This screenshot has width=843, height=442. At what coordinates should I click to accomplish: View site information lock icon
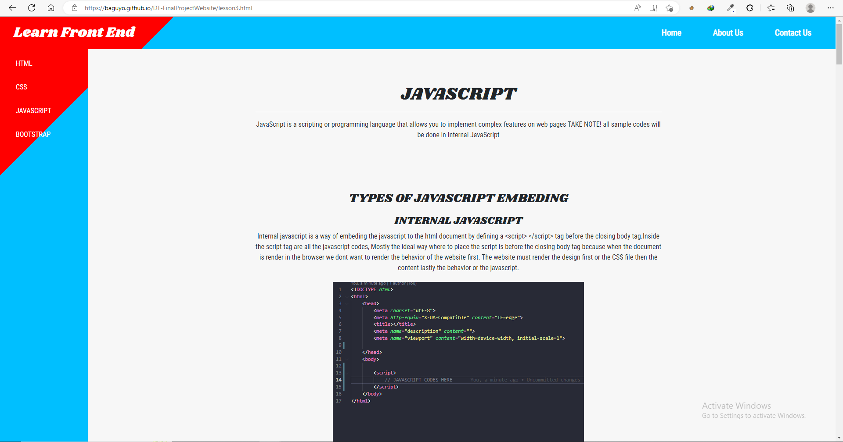pos(75,8)
